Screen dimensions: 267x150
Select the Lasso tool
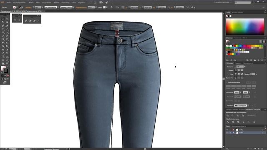tap(7, 22)
